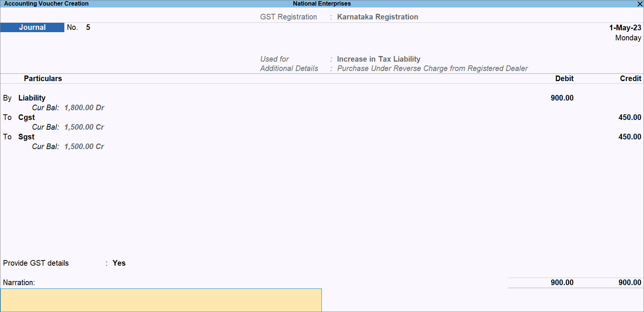The height and width of the screenshot is (312, 644).
Task: Click the voucher date 1-May-23
Action: click(x=625, y=28)
